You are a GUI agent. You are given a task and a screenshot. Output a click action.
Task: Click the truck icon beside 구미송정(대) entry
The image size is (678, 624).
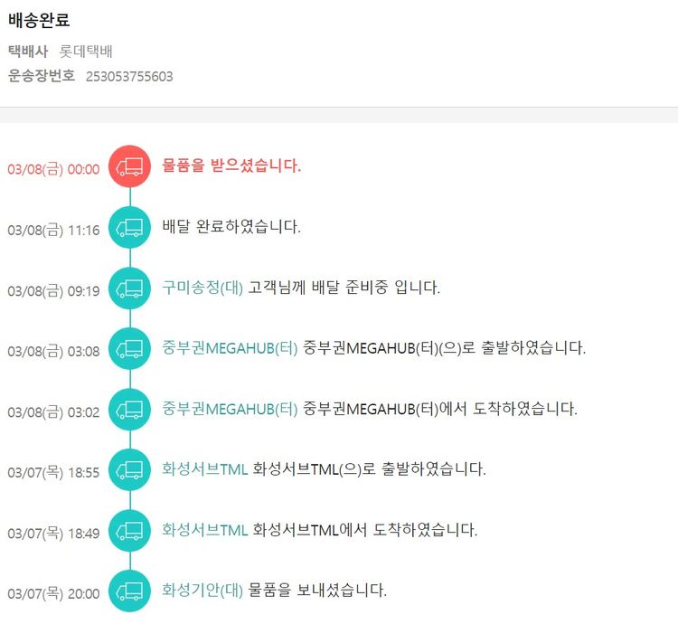pos(130,288)
